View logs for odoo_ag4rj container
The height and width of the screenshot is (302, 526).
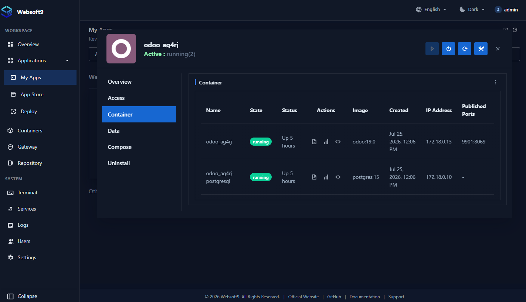click(314, 142)
